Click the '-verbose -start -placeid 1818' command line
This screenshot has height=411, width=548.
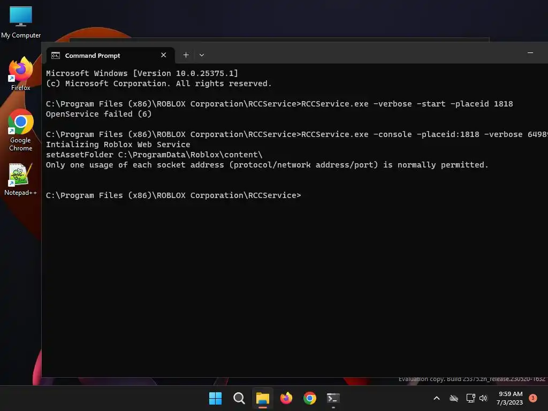coord(279,104)
